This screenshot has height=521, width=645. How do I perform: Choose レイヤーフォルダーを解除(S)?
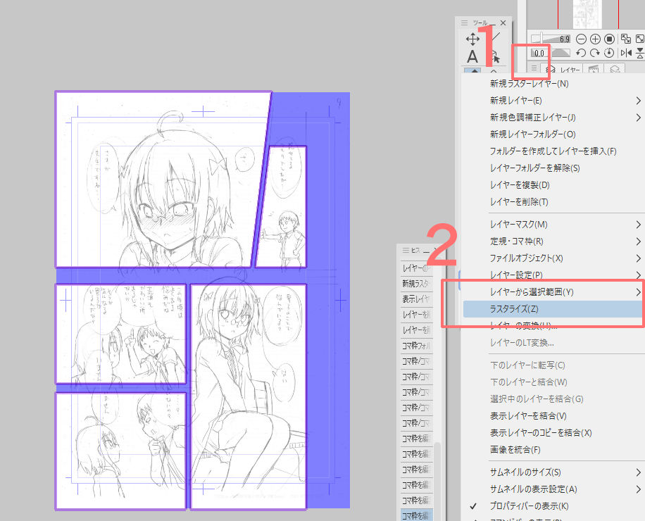coord(534,168)
